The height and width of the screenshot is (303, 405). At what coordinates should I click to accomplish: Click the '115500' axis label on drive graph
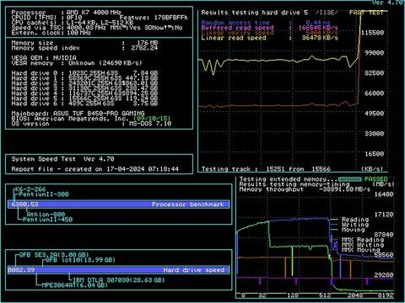pyautogui.click(x=372, y=33)
